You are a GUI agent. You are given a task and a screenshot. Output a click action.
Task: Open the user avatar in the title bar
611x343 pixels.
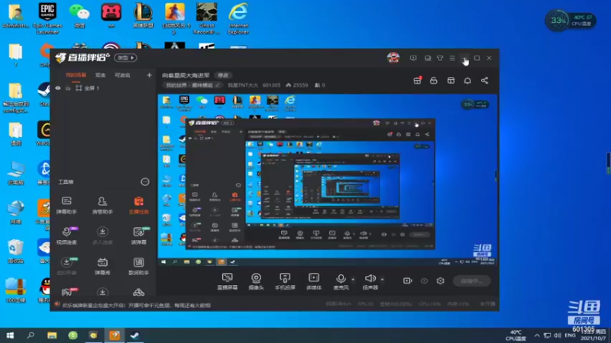(x=393, y=58)
